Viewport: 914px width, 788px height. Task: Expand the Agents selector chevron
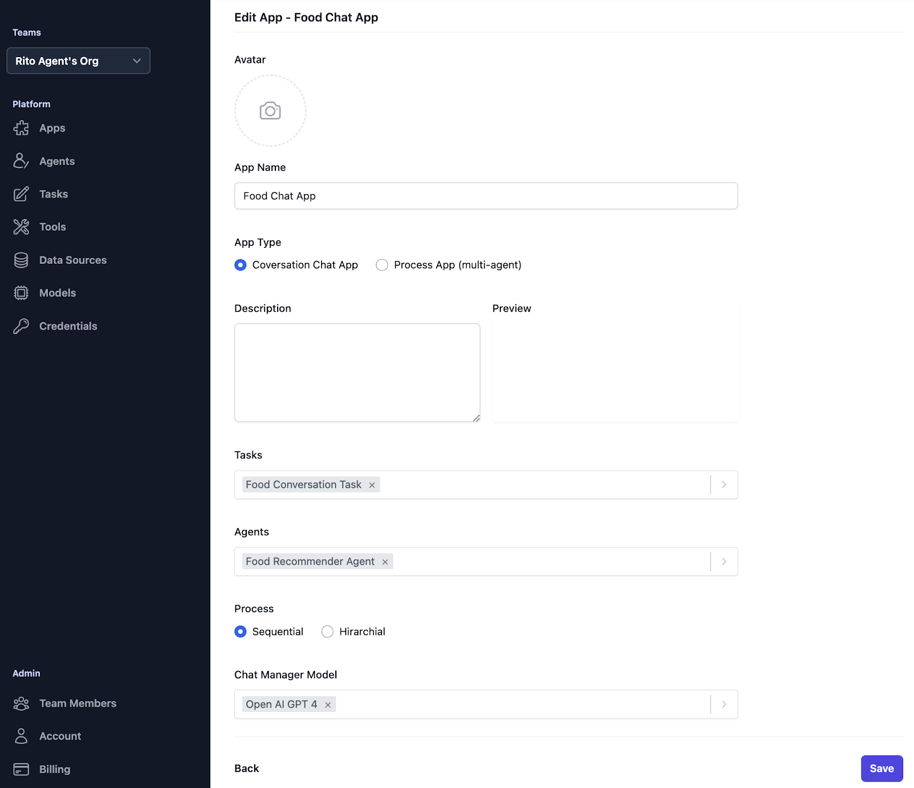[x=724, y=561]
